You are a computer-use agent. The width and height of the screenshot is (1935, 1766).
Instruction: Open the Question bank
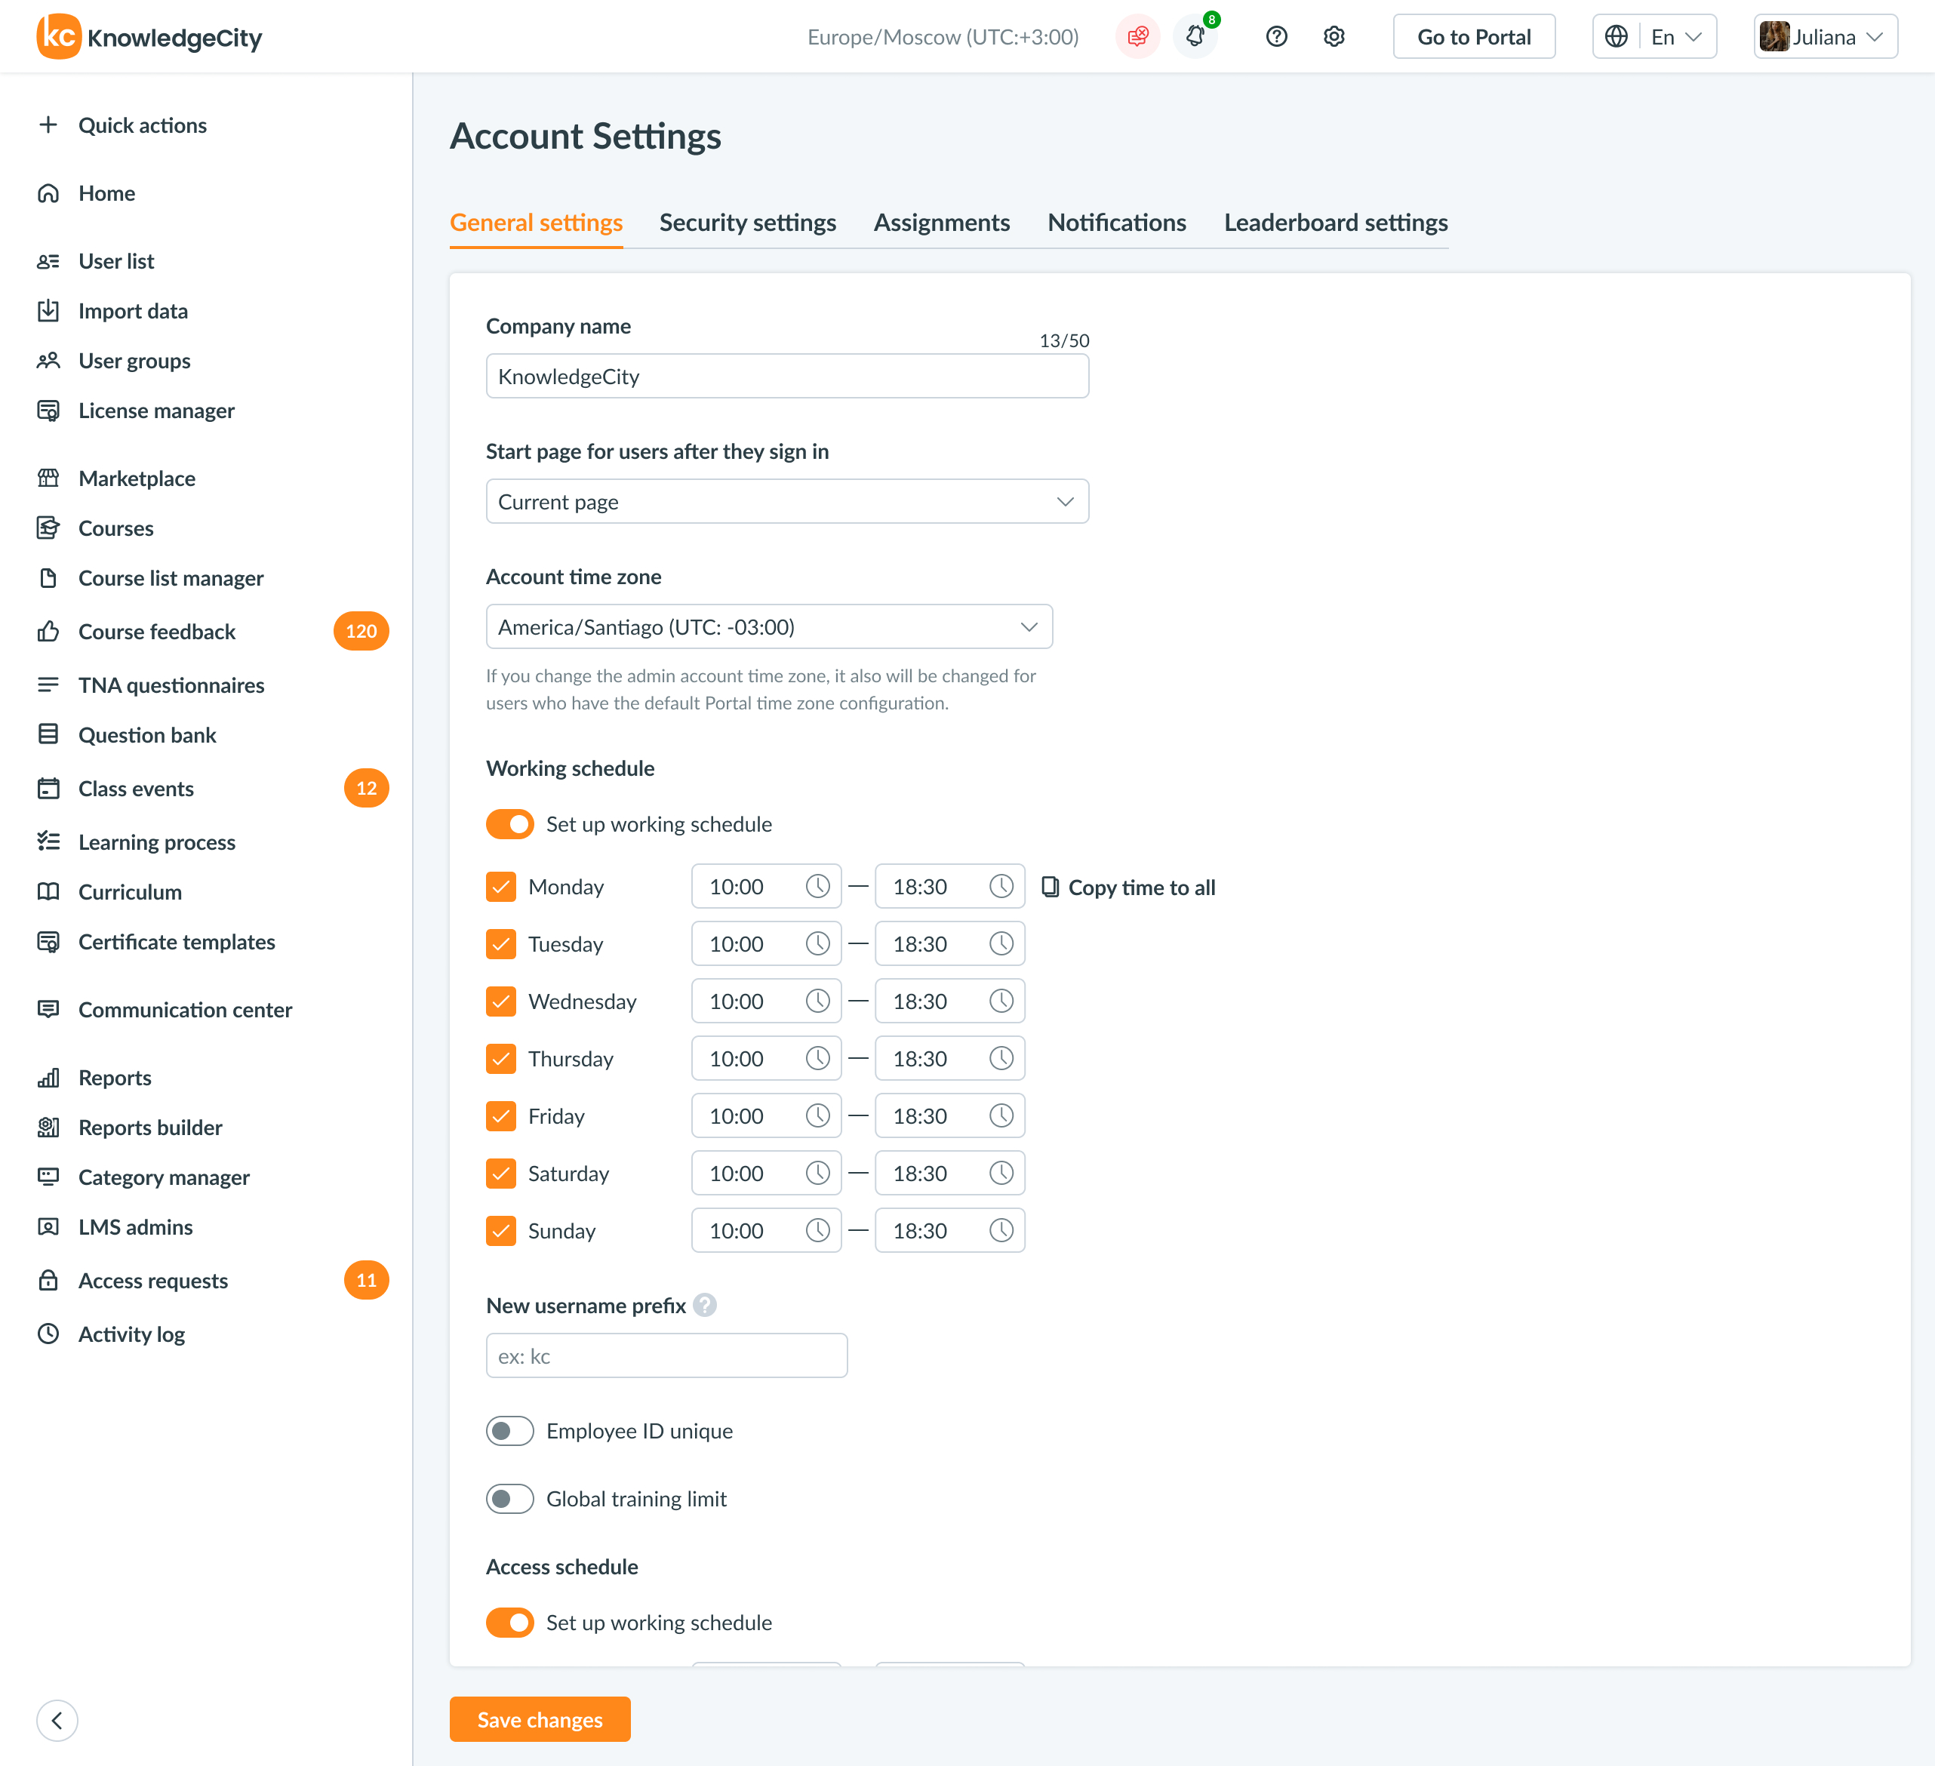146,734
